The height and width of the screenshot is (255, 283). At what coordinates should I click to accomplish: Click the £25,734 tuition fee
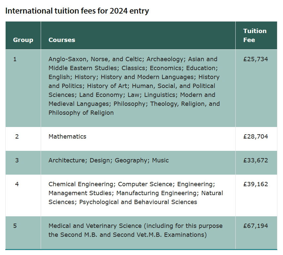point(256,59)
